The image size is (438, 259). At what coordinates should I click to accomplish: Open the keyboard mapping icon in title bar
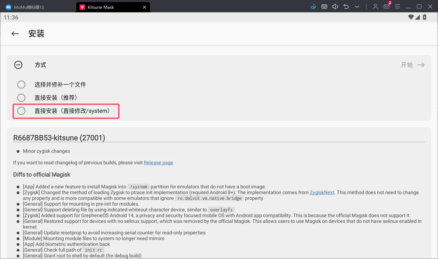click(x=324, y=7)
